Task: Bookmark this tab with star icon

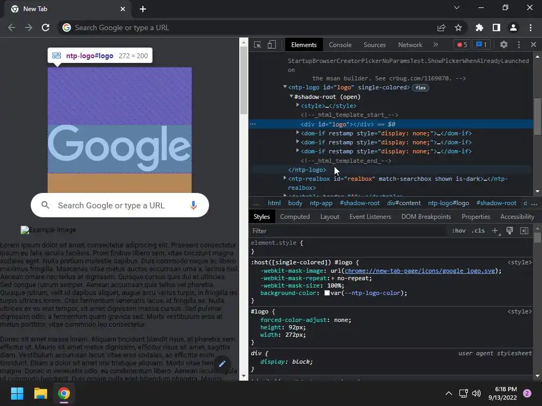Action: tap(458, 27)
